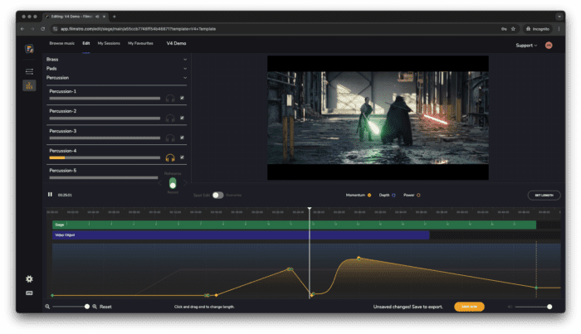The height and width of the screenshot is (334, 581).
Task: Bookmark this page with the star icon
Action: coord(513,28)
